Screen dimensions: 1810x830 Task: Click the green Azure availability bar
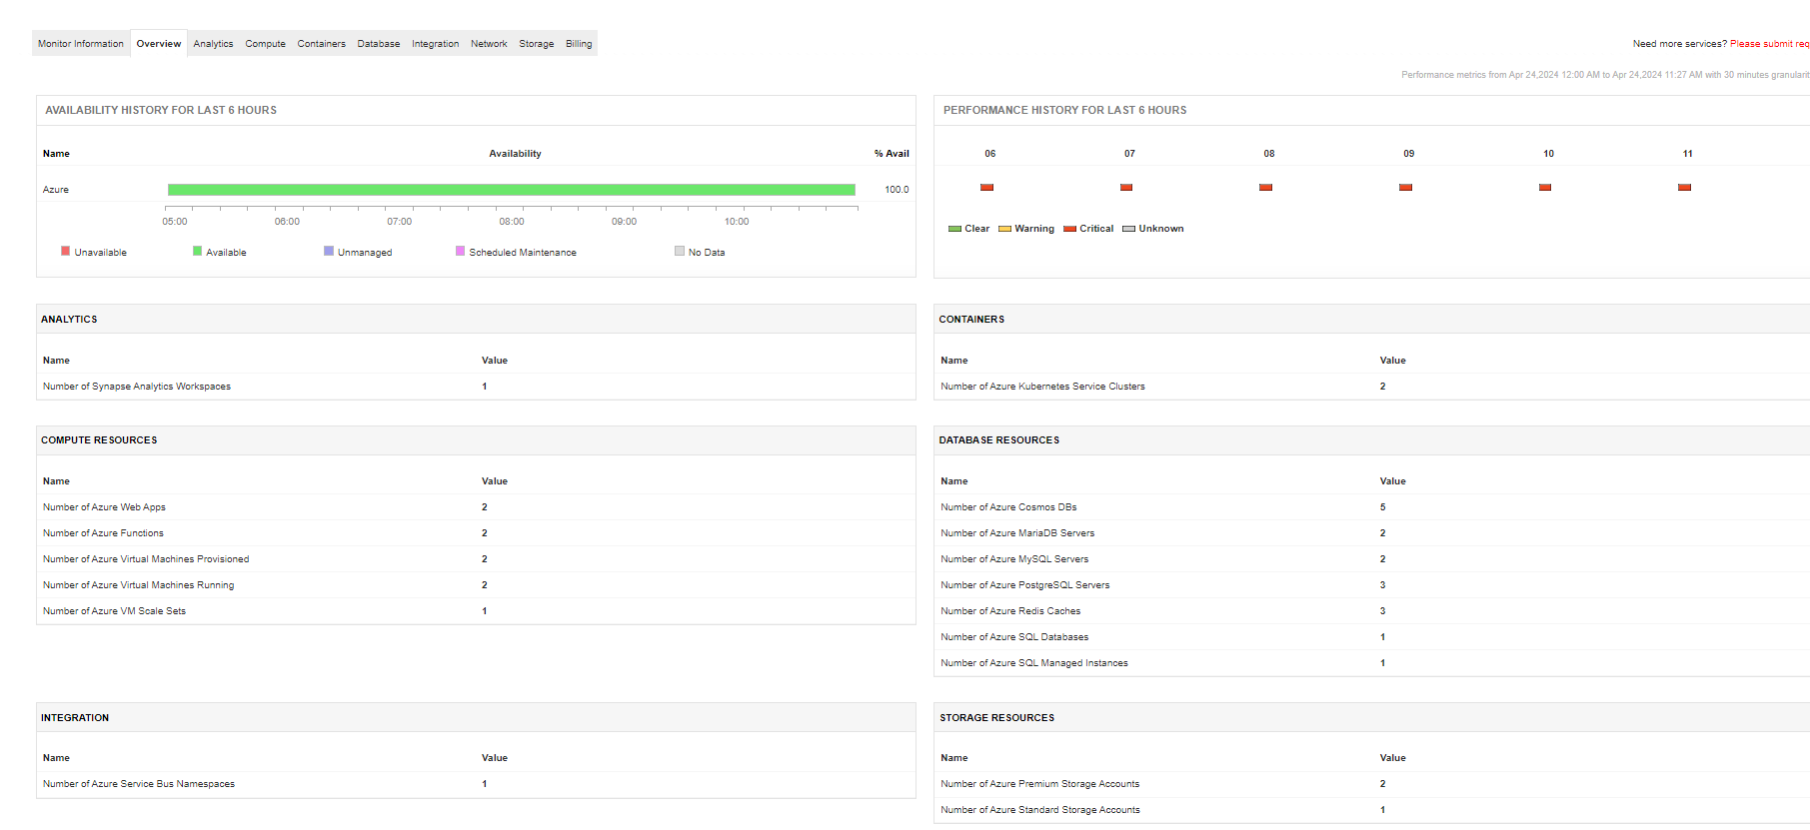pyautogui.click(x=511, y=190)
